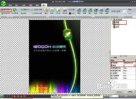Click the ellipsis button in 背景值 row
136x99 pixels.
pyautogui.click(x=134, y=65)
